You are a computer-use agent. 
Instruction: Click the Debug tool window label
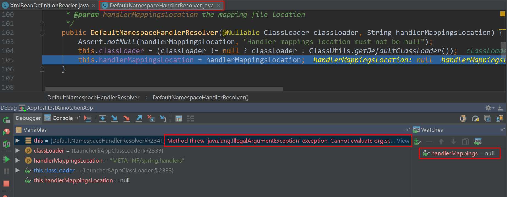click(9, 108)
